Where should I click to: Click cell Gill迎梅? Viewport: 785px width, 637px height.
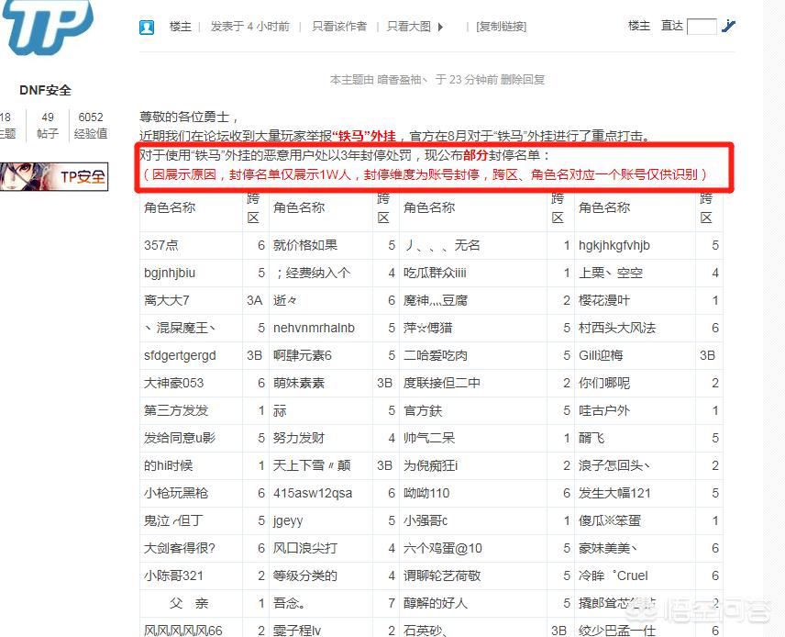pos(601,355)
